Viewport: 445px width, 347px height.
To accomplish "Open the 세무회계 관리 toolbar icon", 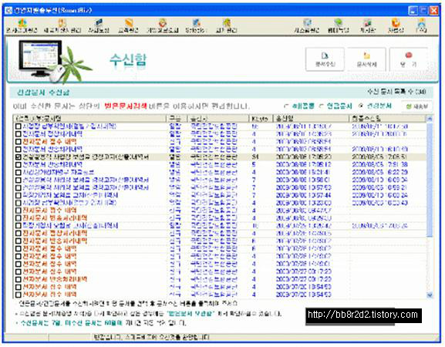I will (62, 26).
